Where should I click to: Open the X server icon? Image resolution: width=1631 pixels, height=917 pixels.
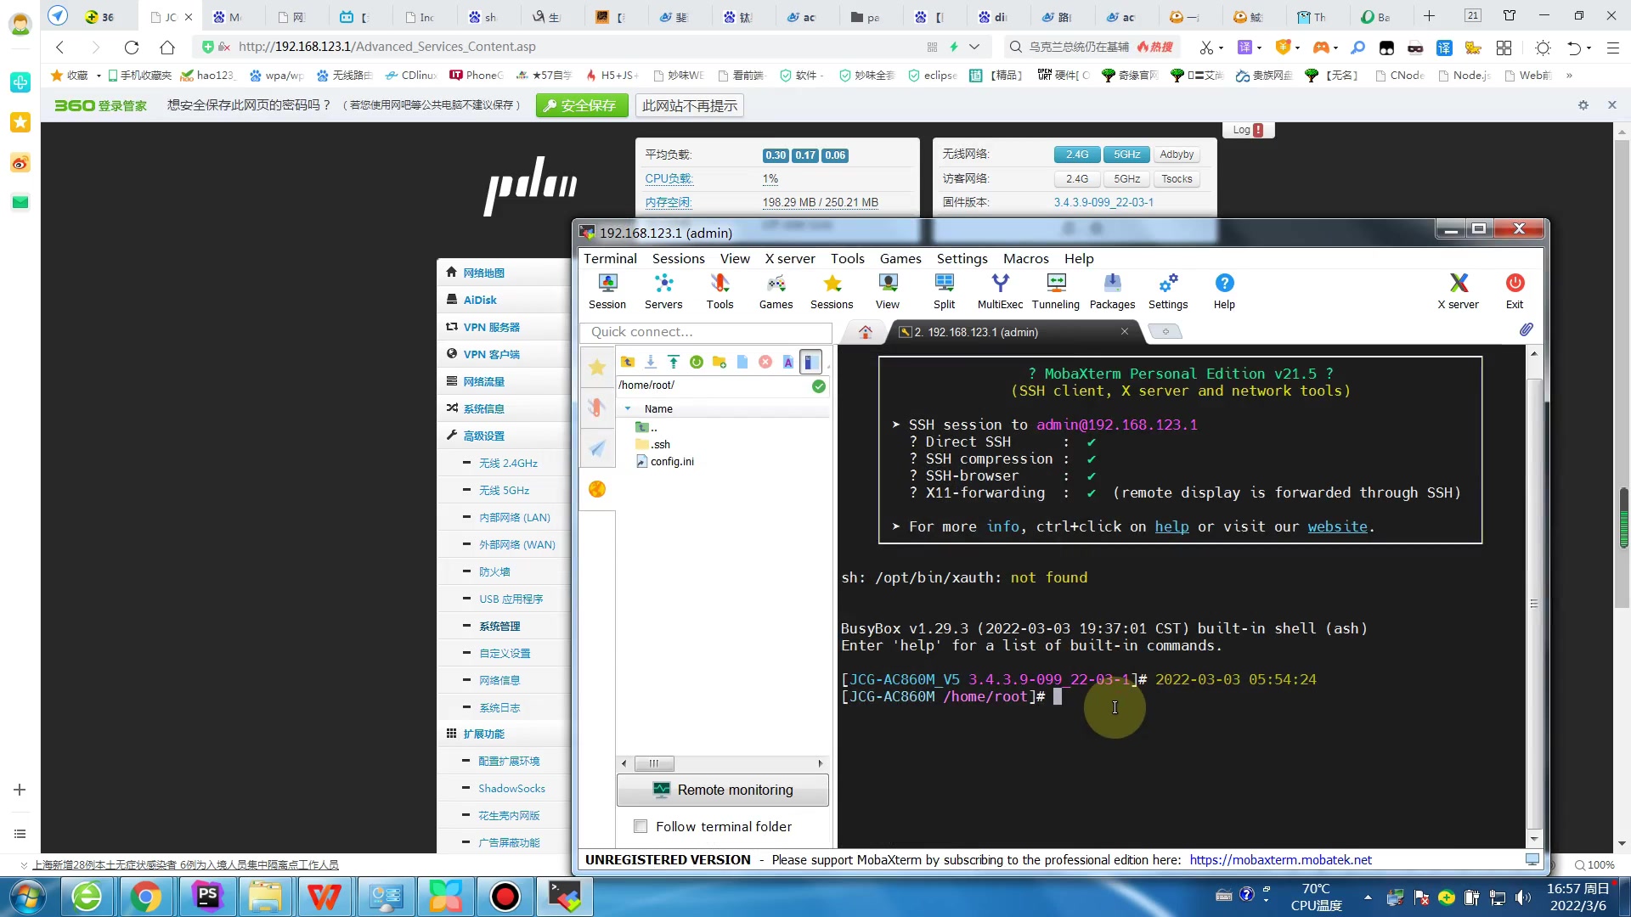click(x=1458, y=290)
